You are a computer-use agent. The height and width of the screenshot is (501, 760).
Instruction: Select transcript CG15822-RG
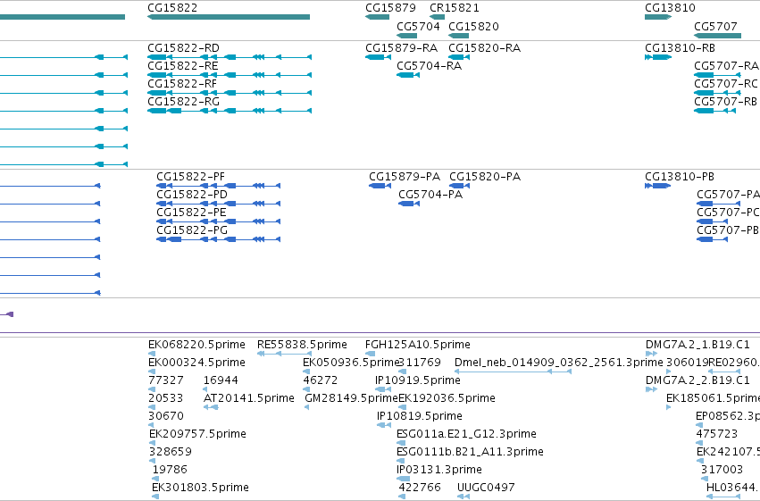pos(230,111)
